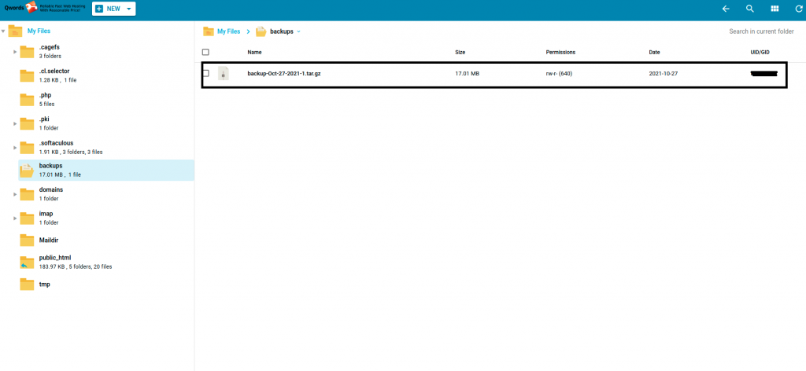This screenshot has width=806, height=371.
Task: Click the tmp folder icon
Action: [x=27, y=284]
